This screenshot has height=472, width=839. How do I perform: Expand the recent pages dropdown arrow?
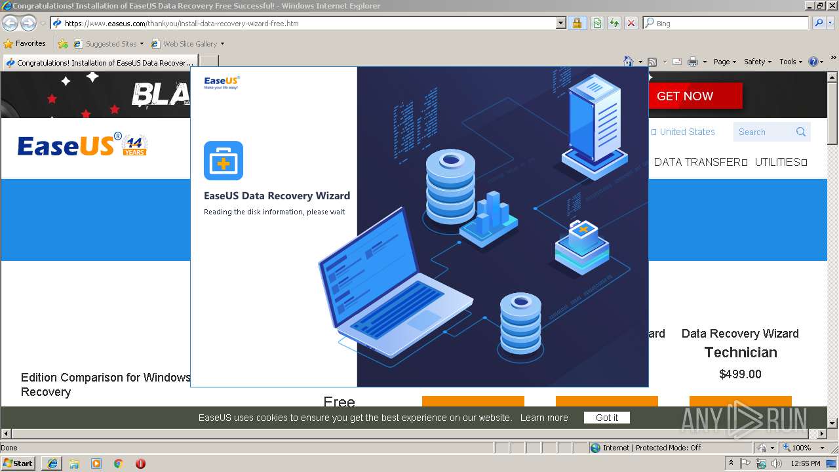(43, 24)
